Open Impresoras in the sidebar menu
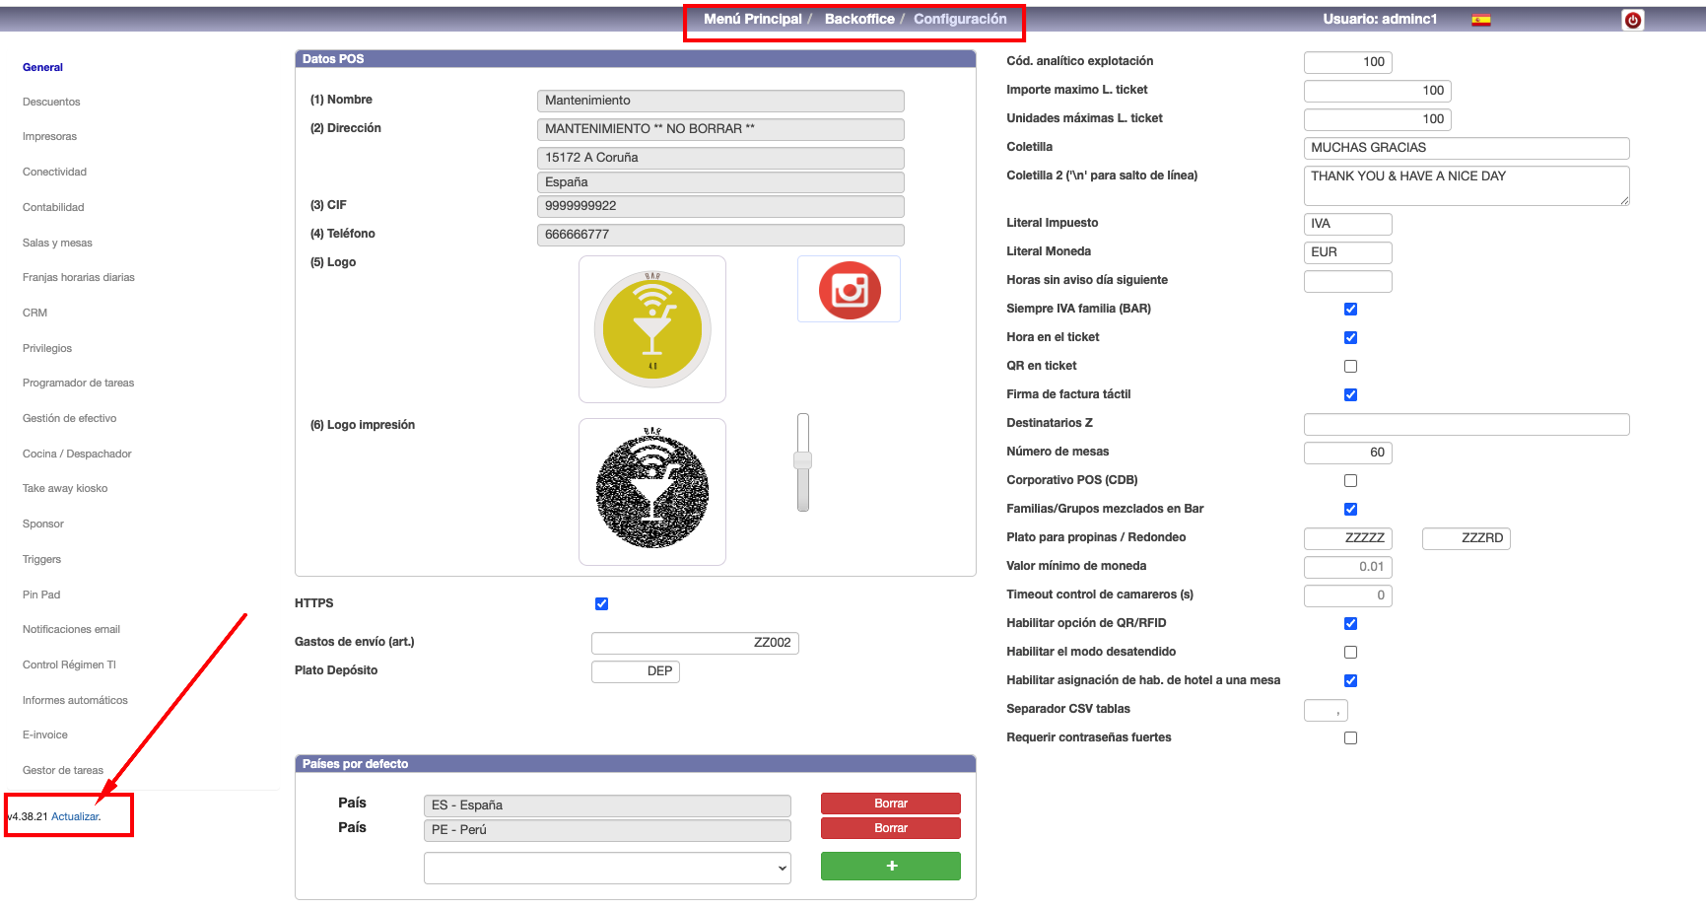The width and height of the screenshot is (1706, 909). coord(49,137)
